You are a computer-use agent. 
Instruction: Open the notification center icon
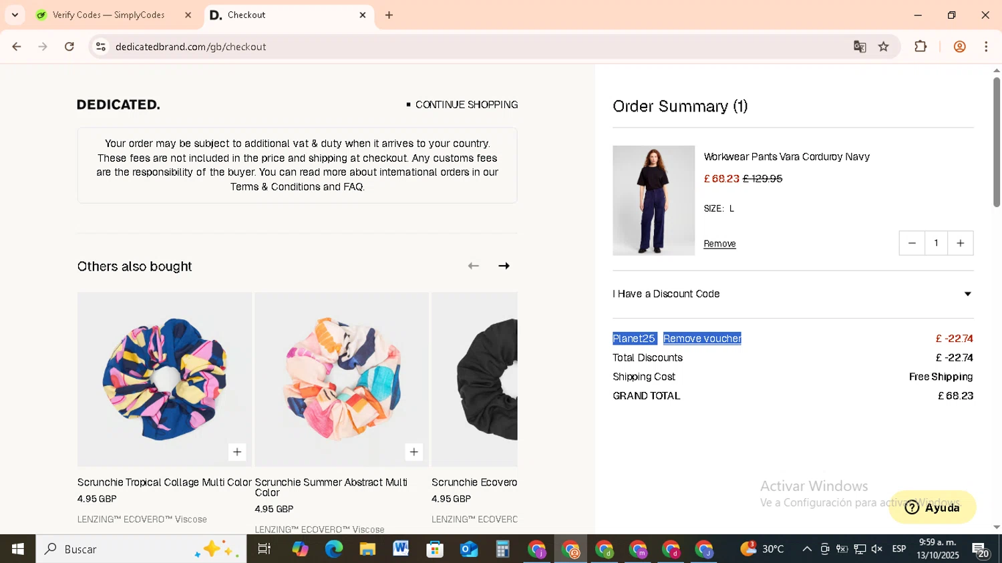tap(981, 550)
